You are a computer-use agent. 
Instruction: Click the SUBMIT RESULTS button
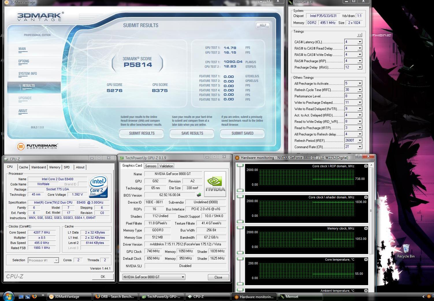point(142,133)
